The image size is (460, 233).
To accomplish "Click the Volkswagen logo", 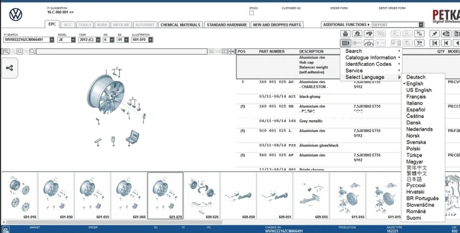I will [16, 15].
